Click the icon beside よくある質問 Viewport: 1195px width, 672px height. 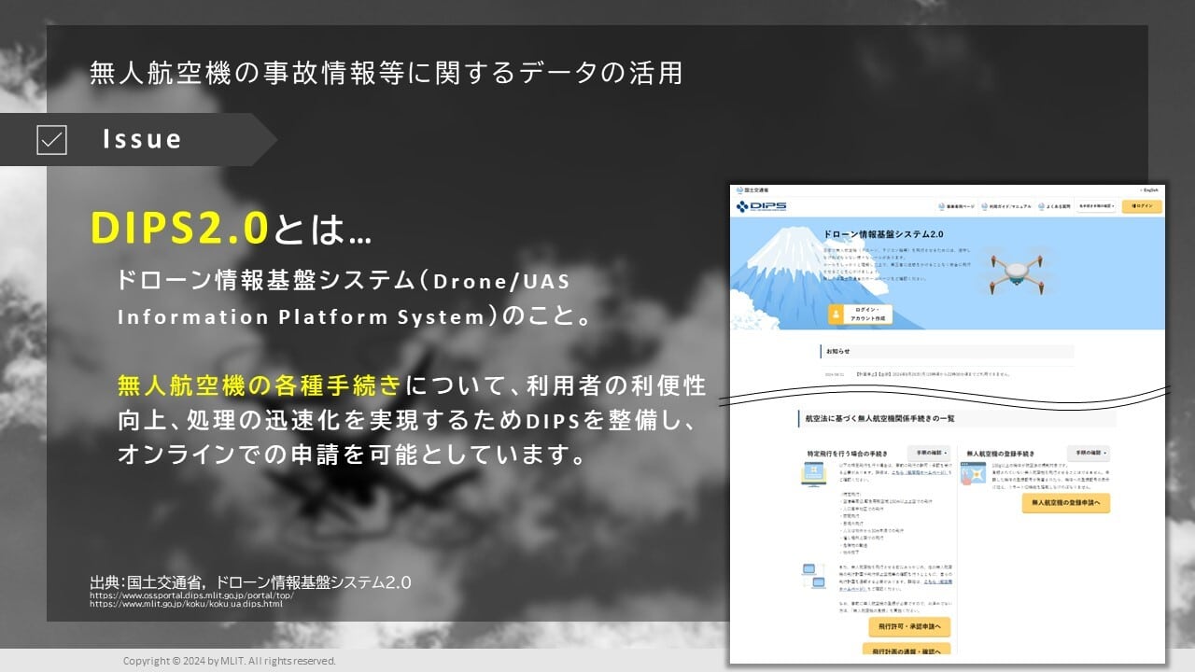pos(1043,206)
